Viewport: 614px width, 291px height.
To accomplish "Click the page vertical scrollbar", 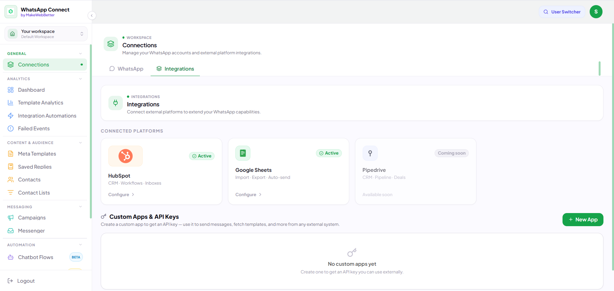I will click(613, 147).
